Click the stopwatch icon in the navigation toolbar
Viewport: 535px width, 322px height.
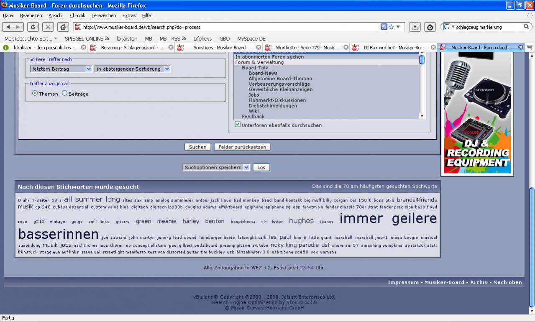point(430,27)
